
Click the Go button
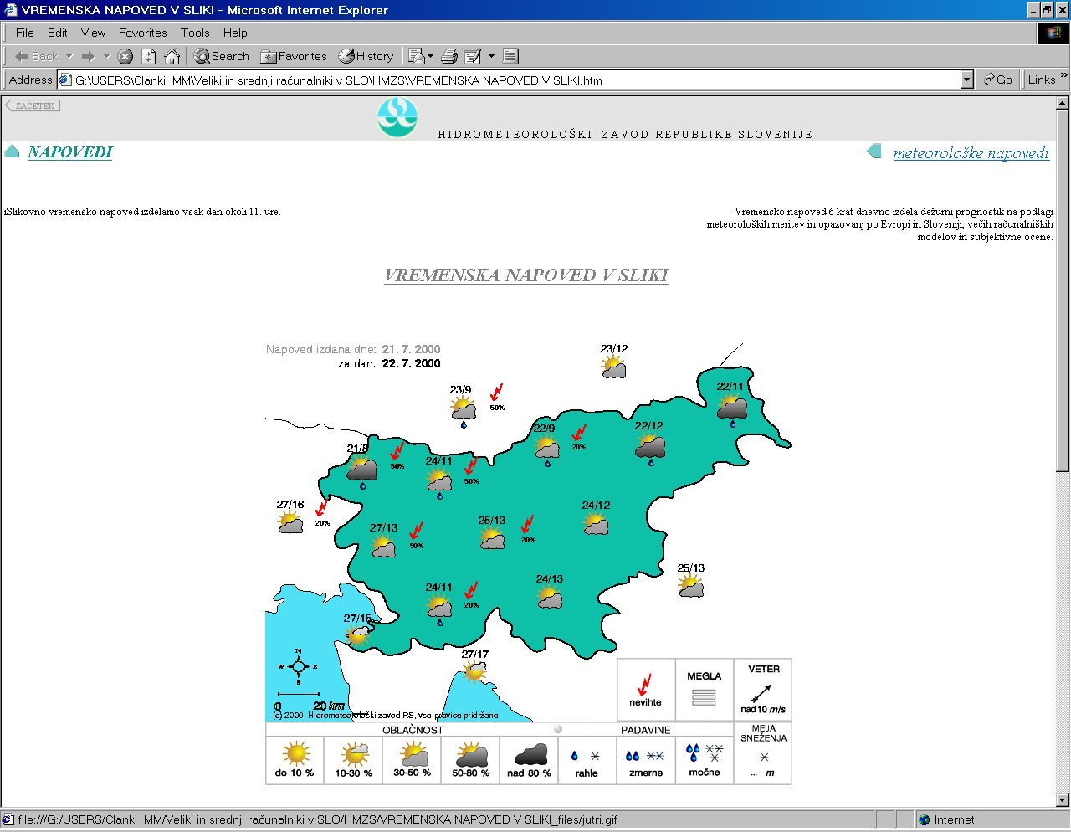pos(998,80)
